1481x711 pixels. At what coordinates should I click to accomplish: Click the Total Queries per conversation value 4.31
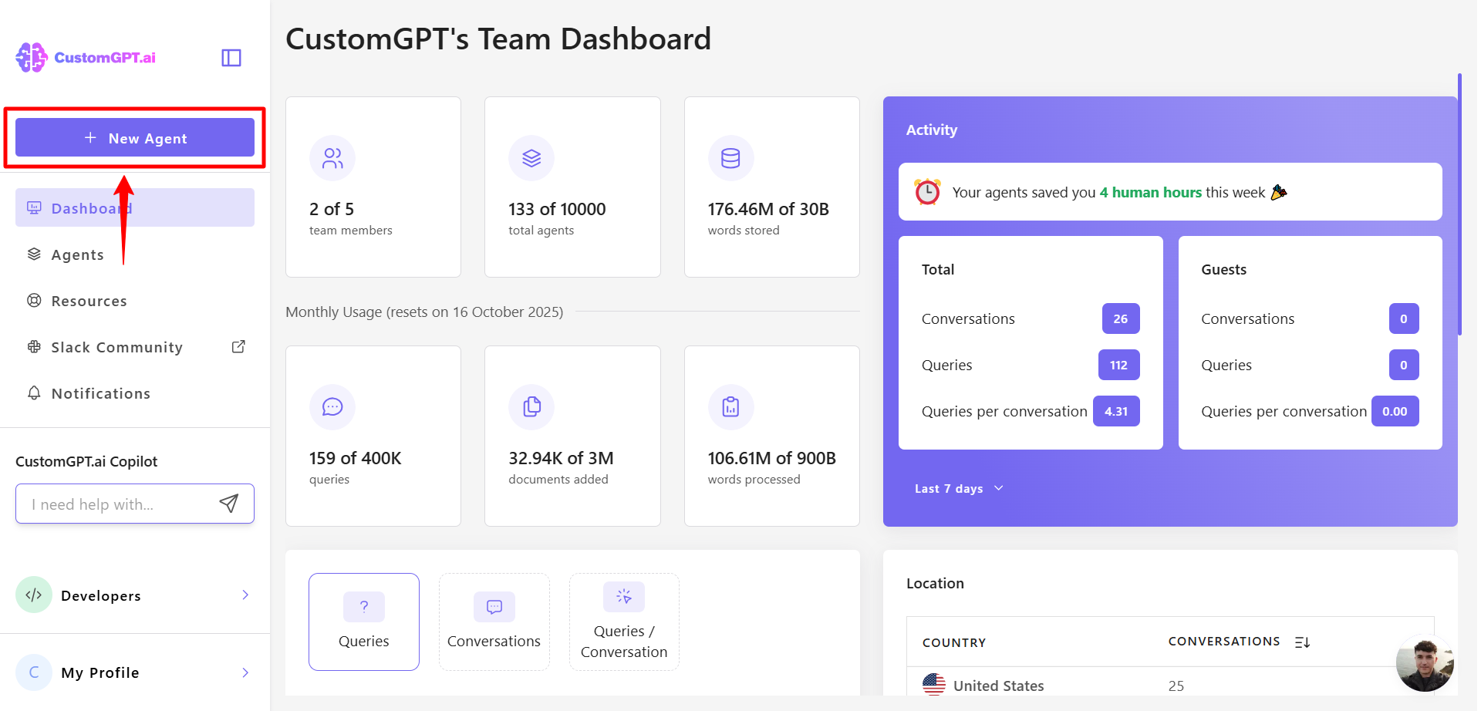pyautogui.click(x=1116, y=411)
